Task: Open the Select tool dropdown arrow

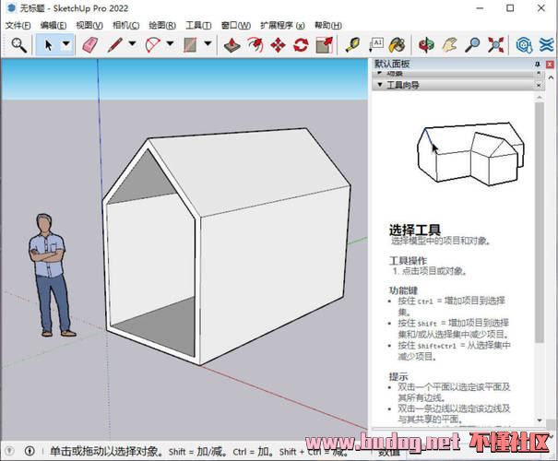Action: point(65,44)
